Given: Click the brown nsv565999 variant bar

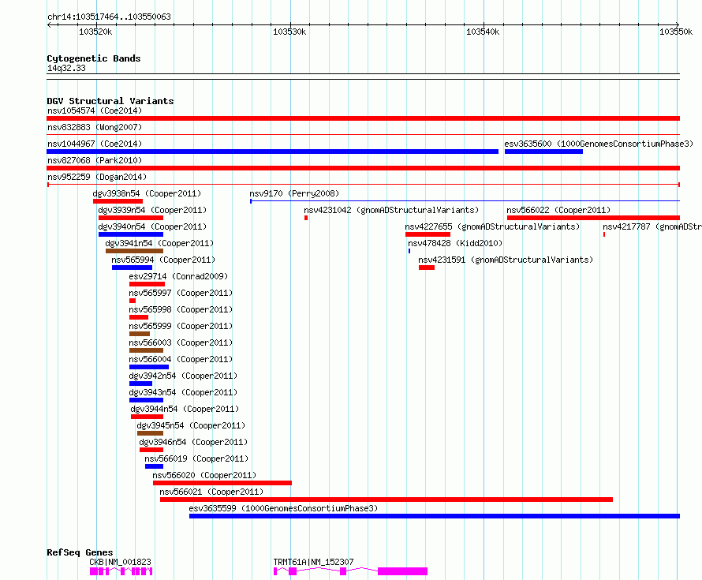Looking at the screenshot, I should [140, 334].
